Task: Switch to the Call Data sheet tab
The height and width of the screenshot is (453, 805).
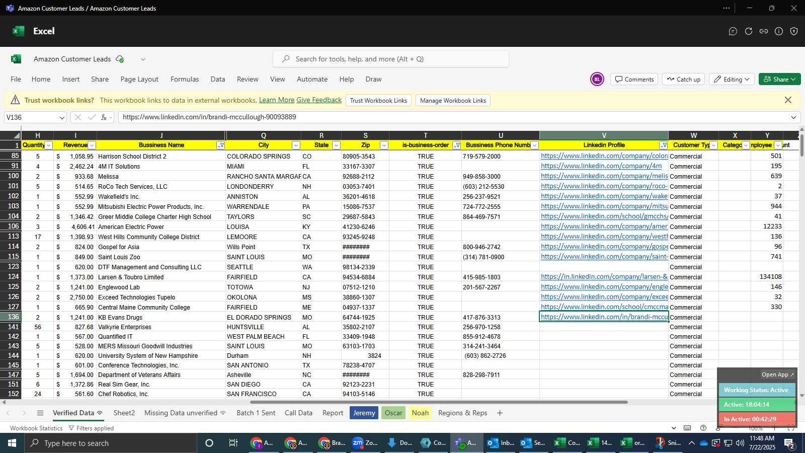Action: [298, 413]
